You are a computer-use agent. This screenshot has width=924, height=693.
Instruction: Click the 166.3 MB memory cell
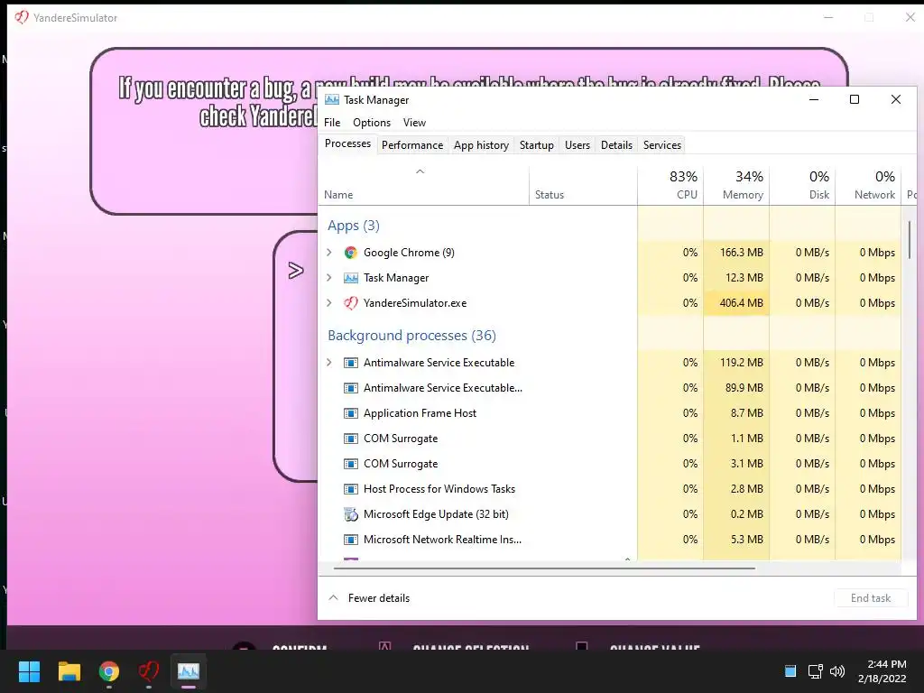[x=736, y=253]
